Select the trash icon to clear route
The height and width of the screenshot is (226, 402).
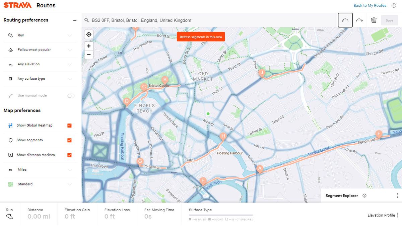374,20
